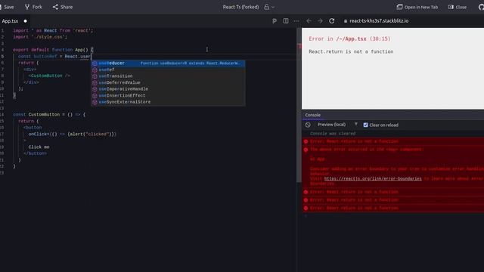This screenshot has height=272, width=484.
Task: Open the editor more actions ellipsis
Action: (x=296, y=21)
